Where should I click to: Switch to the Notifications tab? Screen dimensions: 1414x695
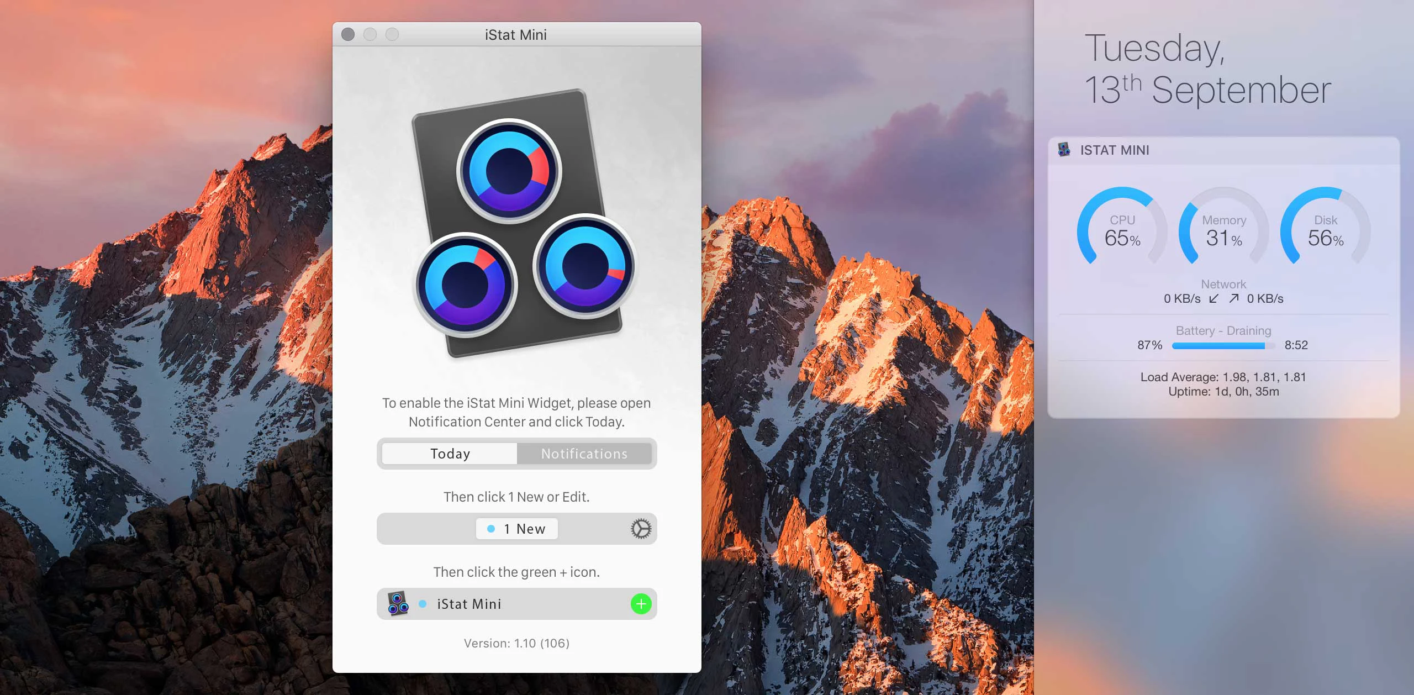(x=584, y=454)
